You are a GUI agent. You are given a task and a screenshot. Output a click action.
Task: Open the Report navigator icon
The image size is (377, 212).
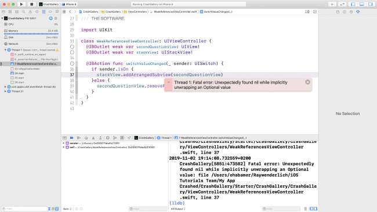pos(57,12)
